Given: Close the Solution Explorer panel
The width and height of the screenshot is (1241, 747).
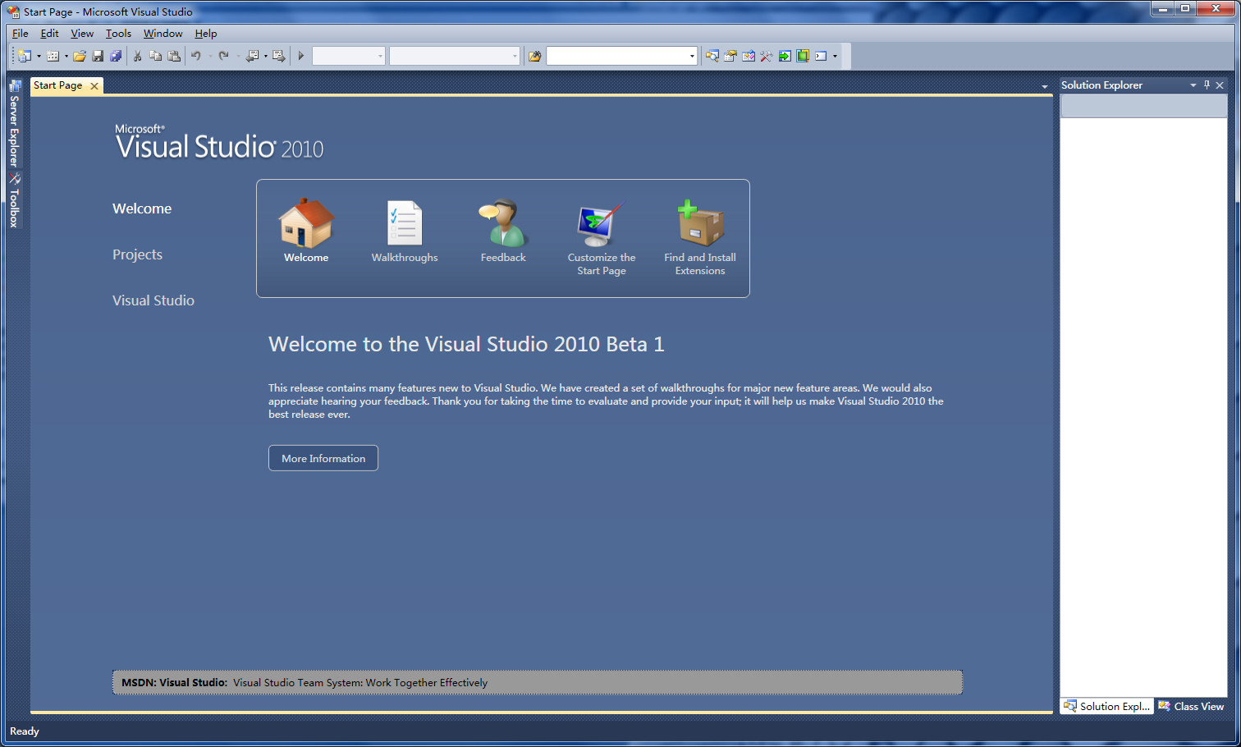Looking at the screenshot, I should pyautogui.click(x=1220, y=85).
